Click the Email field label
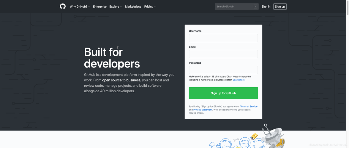The image size is (349, 148). [192, 47]
